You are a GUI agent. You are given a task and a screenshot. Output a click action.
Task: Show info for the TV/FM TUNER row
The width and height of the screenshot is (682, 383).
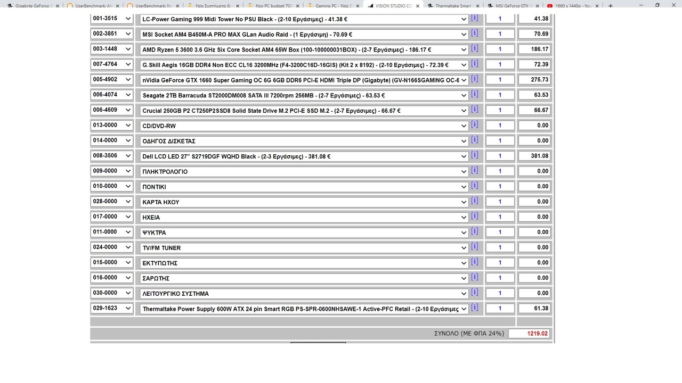coord(474,247)
